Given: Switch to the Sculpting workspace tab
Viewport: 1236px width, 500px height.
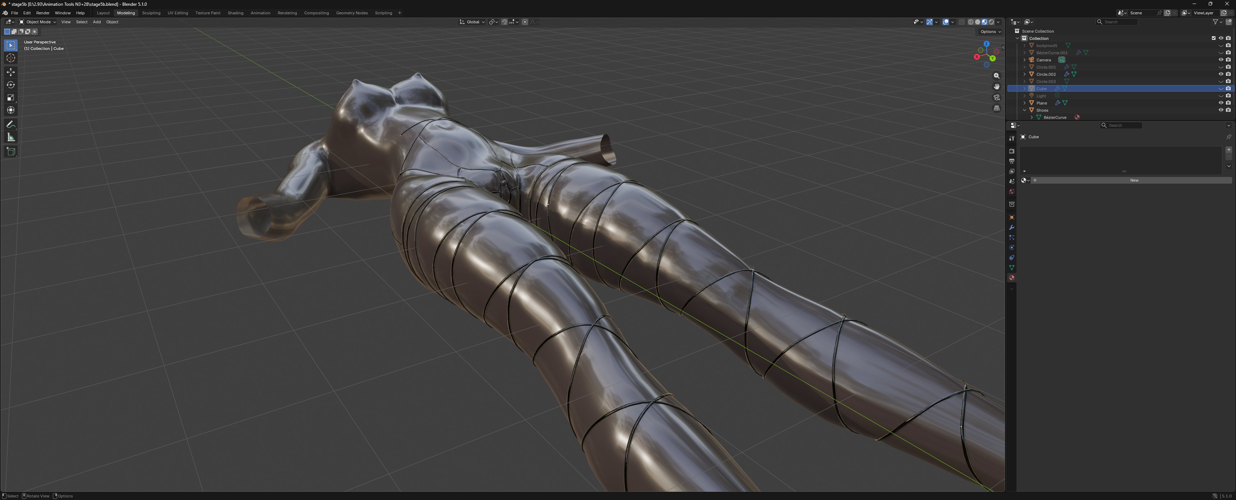Looking at the screenshot, I should [x=151, y=13].
